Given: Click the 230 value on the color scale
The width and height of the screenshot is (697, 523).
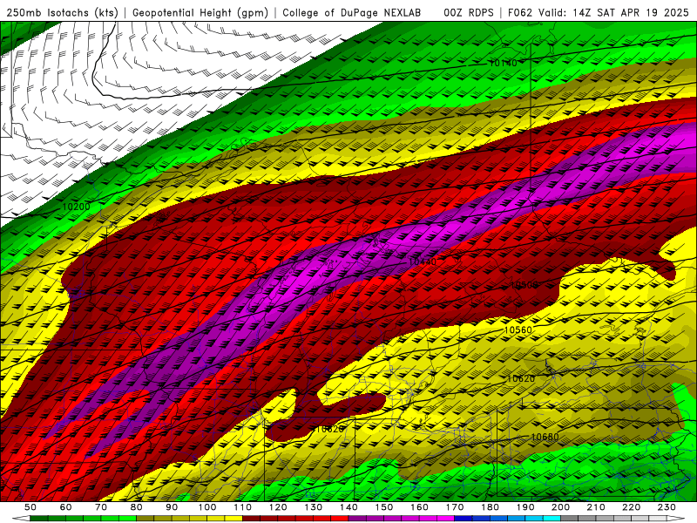Looking at the screenshot, I should tap(667, 507).
